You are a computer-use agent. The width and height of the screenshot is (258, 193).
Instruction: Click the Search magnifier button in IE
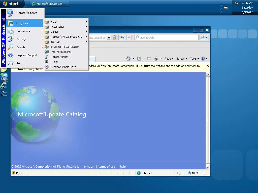coord(202,38)
